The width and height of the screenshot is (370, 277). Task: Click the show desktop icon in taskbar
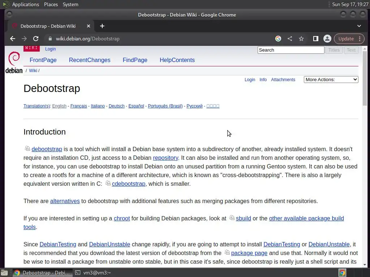tap(4, 273)
